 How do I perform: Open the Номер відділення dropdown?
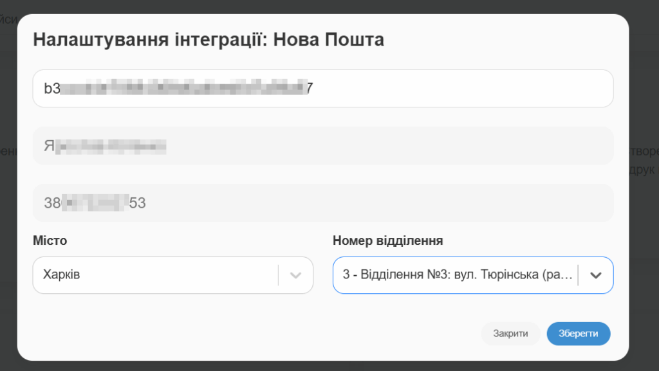pos(473,275)
